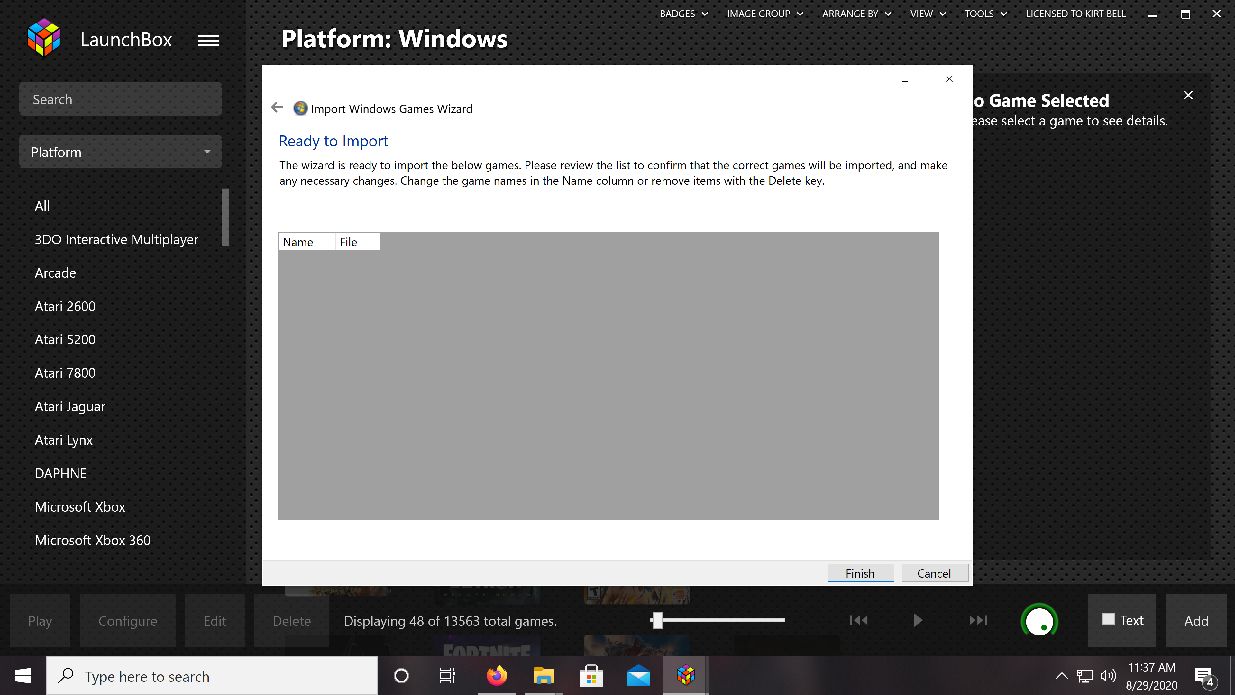Viewport: 1235px width, 695px height.
Task: Launch Firefox from the taskbar
Action: (497, 676)
